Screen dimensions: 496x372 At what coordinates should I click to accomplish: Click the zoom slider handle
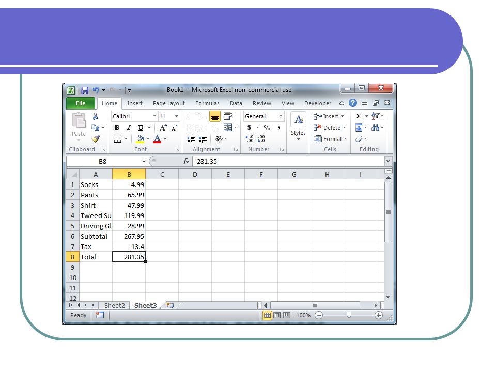349,315
